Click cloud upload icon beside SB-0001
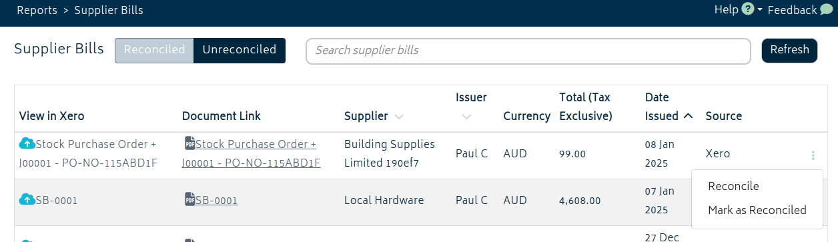This screenshot has height=242, width=838. coord(27,199)
